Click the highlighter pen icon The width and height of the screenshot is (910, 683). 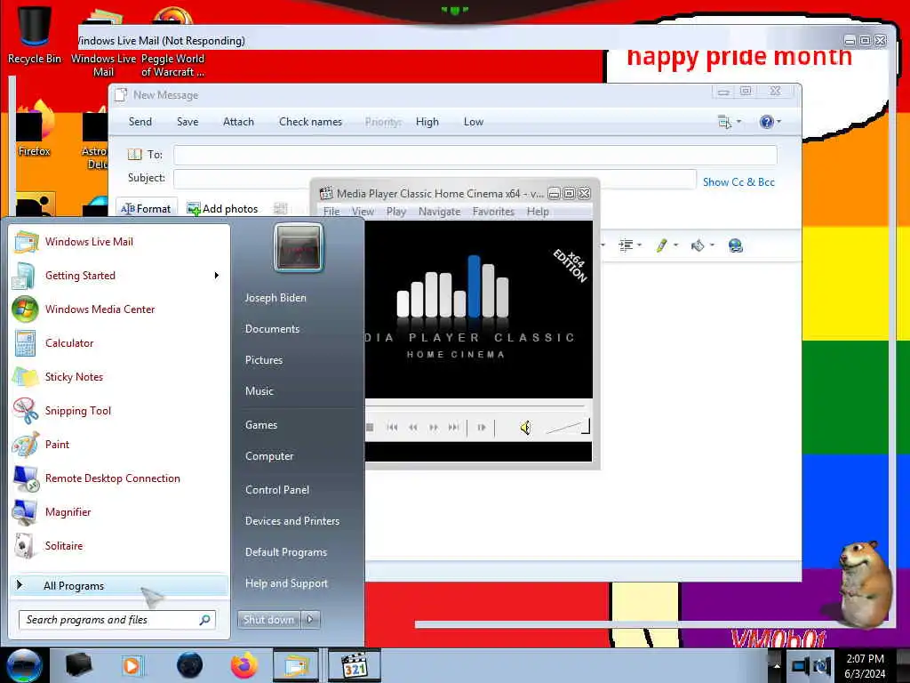point(661,245)
